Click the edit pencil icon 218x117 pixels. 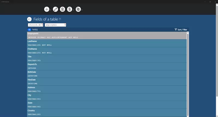pyautogui.click(x=55, y=9)
